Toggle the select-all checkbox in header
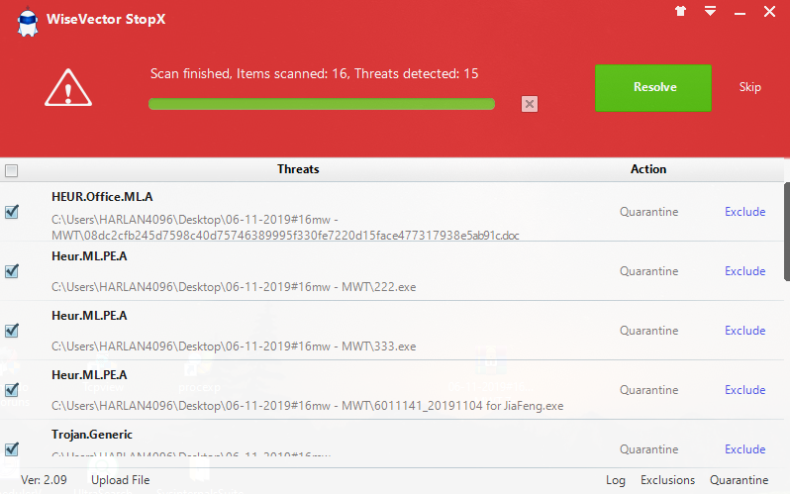Viewport: 790px width, 494px height. 11,171
